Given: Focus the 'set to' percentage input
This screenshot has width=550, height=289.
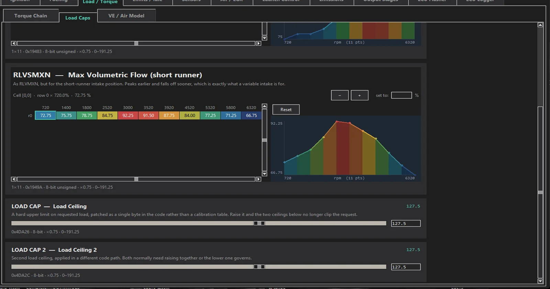Looking at the screenshot, I should click(x=401, y=95).
